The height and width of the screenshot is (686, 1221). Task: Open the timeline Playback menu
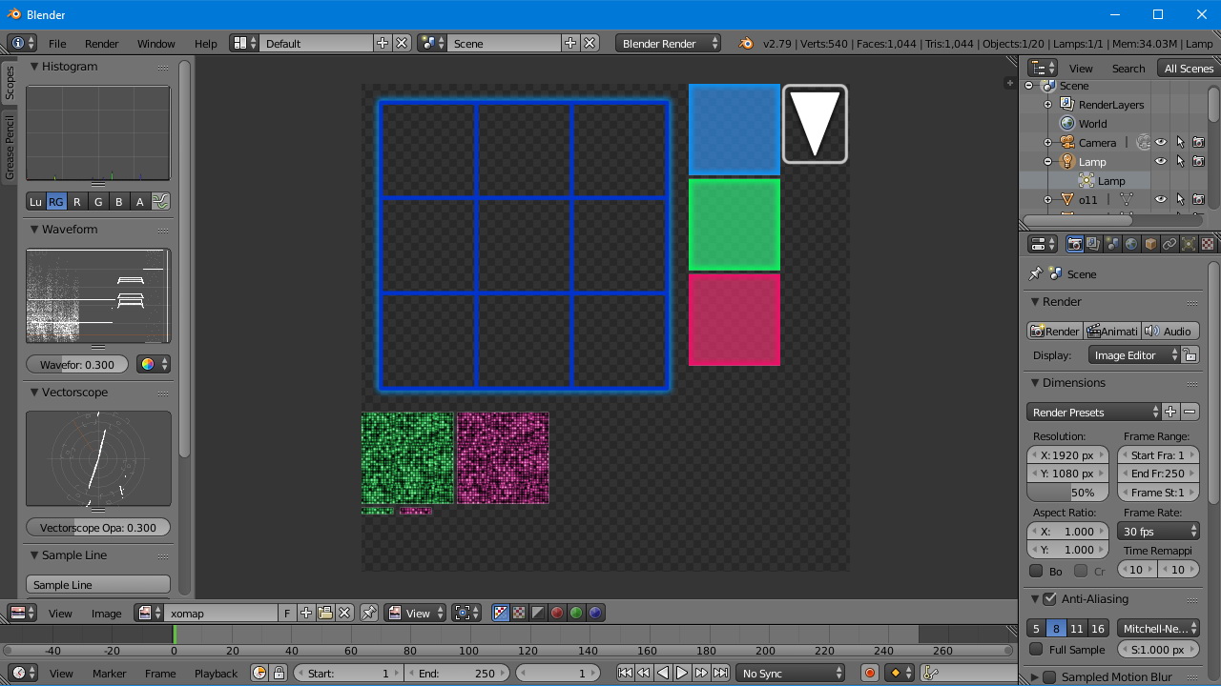coord(216,673)
